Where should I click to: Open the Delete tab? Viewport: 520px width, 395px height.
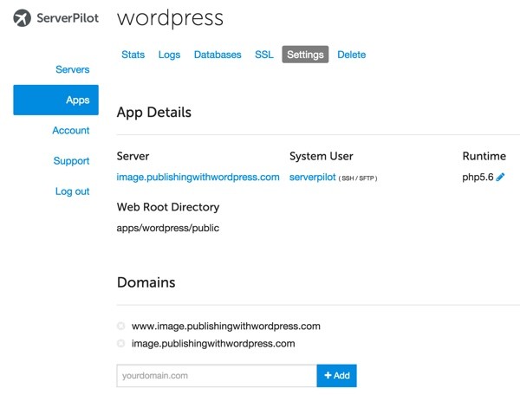point(352,55)
